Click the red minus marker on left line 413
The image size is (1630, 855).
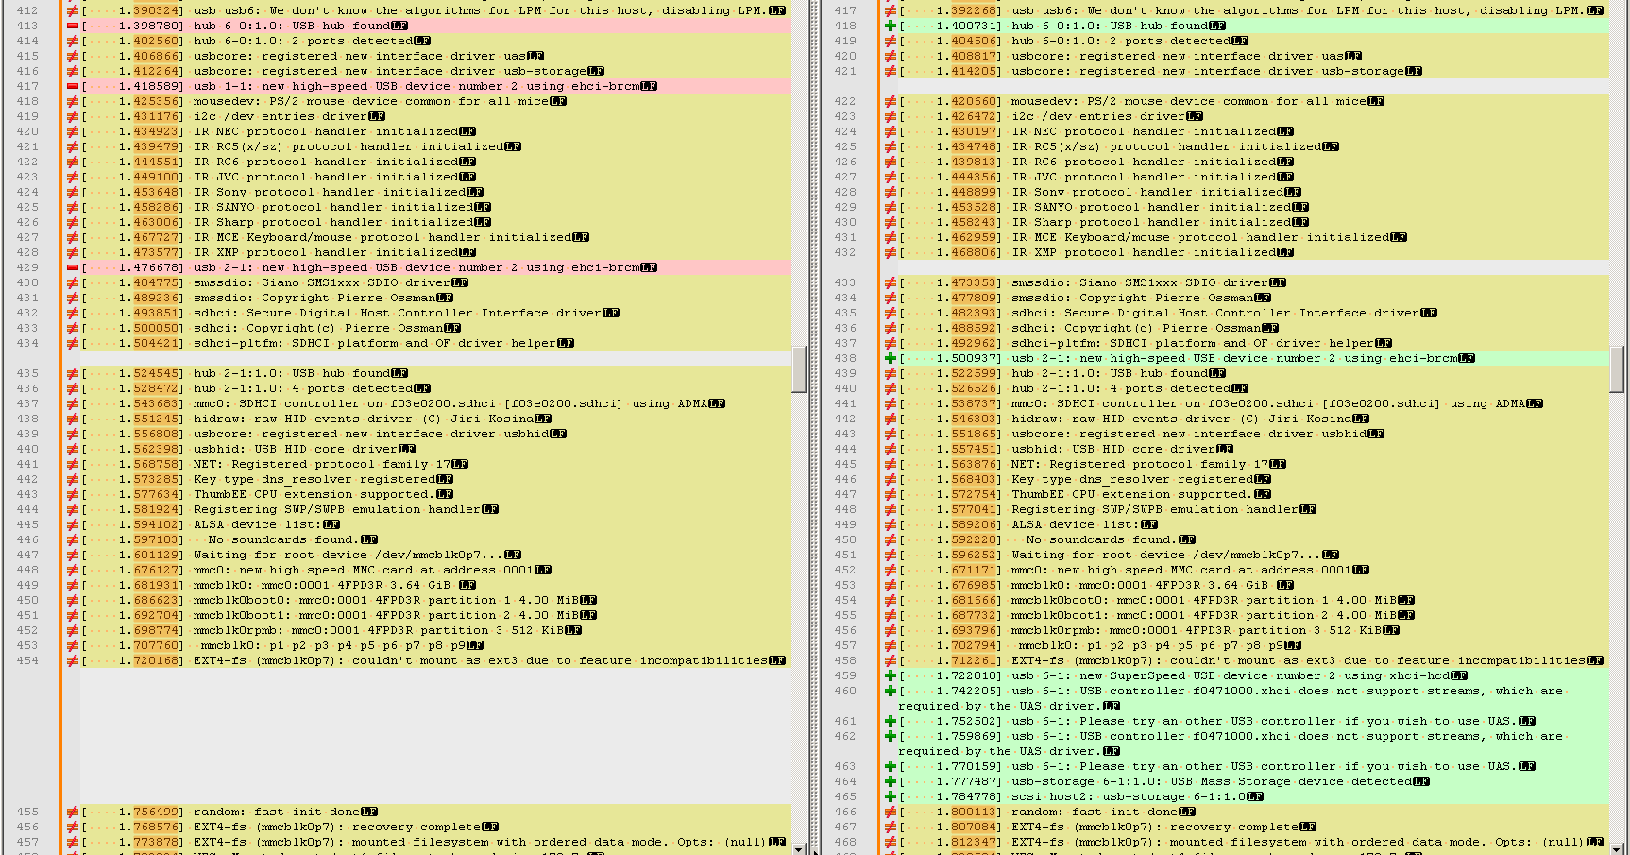[x=73, y=26]
